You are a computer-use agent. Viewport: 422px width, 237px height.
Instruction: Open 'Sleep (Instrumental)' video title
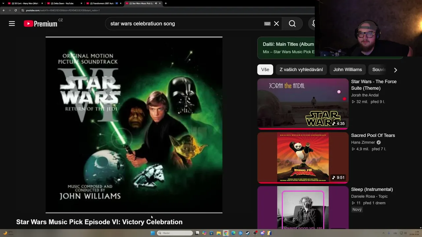pos(372,189)
